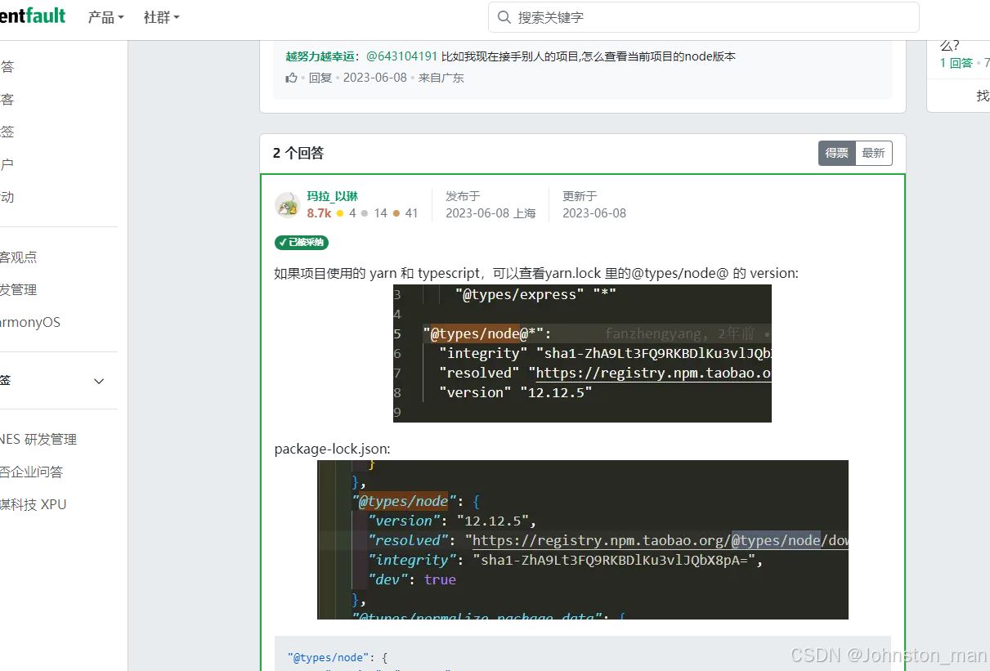
Task: Open the 产品 dropdown menu
Action: coord(106,17)
